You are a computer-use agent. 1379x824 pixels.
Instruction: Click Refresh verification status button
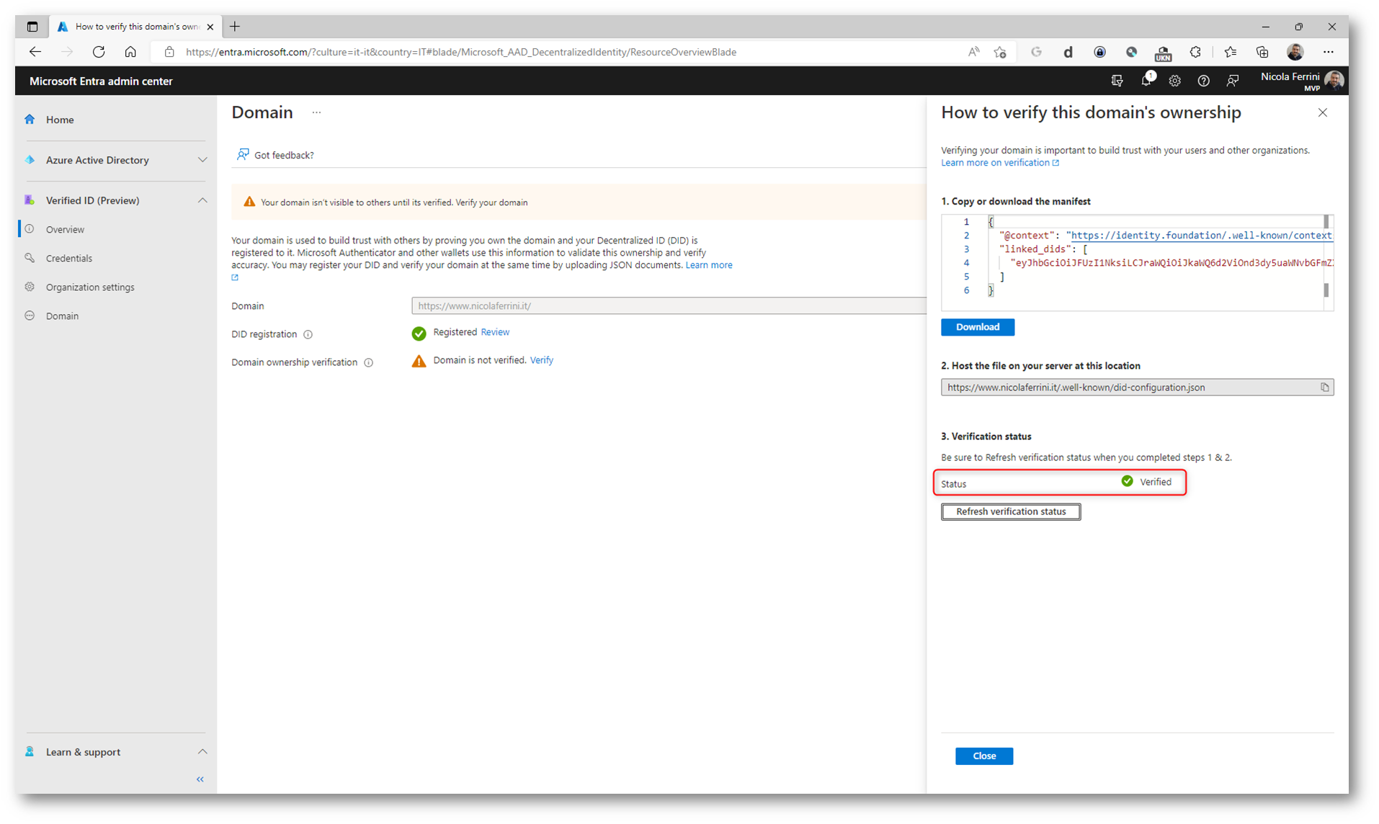point(1011,511)
